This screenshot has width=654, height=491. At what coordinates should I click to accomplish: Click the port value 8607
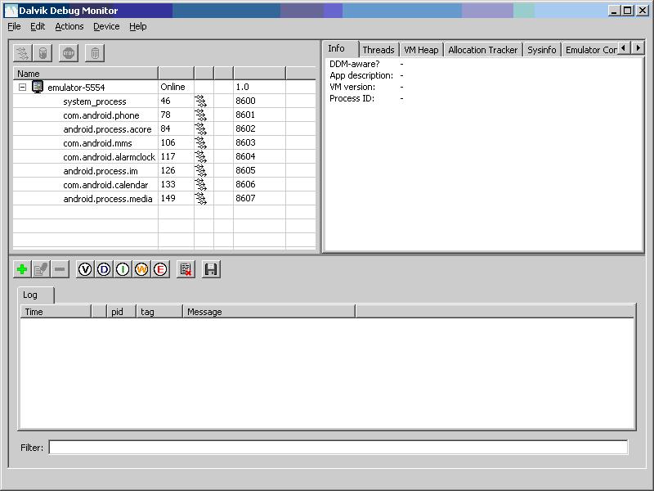[x=245, y=198]
